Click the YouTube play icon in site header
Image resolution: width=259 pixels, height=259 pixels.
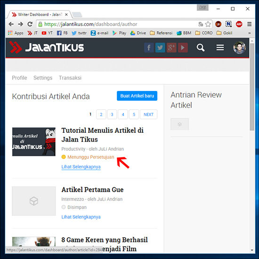click(183, 48)
